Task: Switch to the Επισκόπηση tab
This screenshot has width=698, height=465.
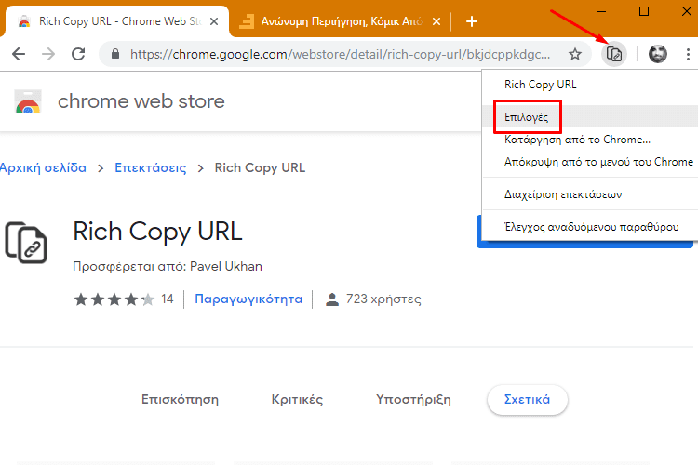Action: tap(180, 400)
